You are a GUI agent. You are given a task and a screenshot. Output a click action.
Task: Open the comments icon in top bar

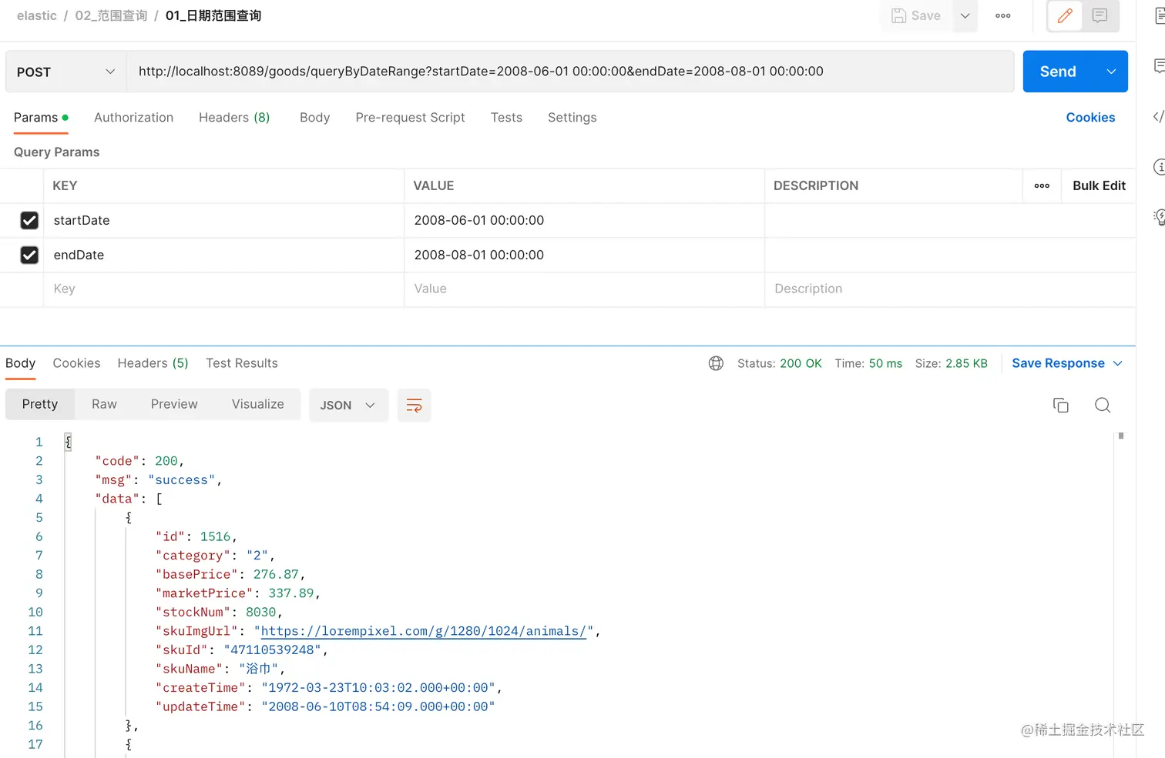click(x=1100, y=15)
